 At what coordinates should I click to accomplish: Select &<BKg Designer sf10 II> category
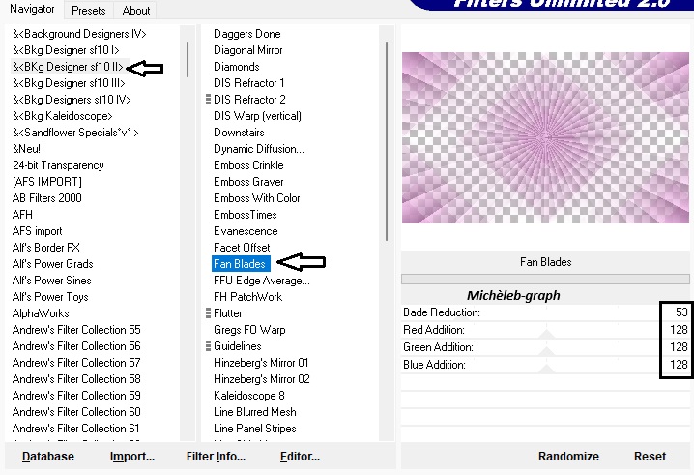tap(68, 67)
